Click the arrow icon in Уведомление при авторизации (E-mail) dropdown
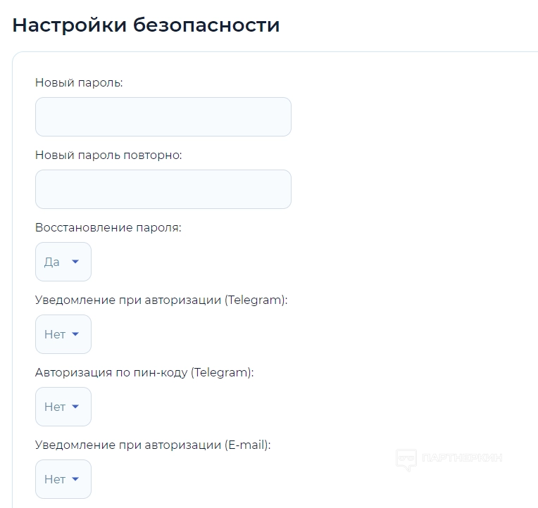Viewport: 538px width, 508px height. click(76, 479)
